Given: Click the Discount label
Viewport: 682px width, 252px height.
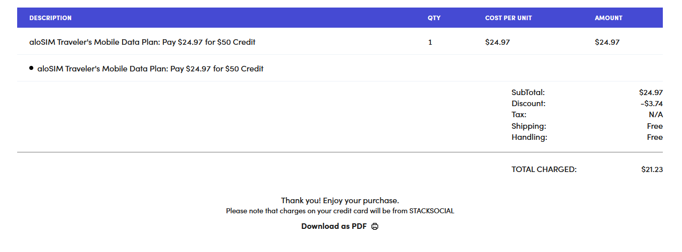Looking at the screenshot, I should click(528, 104).
